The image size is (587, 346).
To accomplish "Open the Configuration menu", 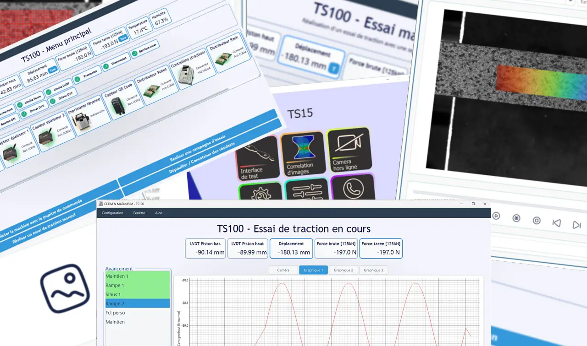I will (x=112, y=213).
